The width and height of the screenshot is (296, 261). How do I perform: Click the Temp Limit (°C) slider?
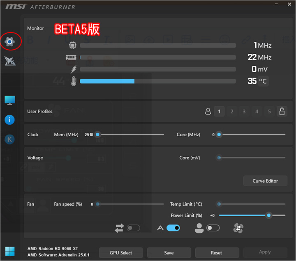(251, 204)
